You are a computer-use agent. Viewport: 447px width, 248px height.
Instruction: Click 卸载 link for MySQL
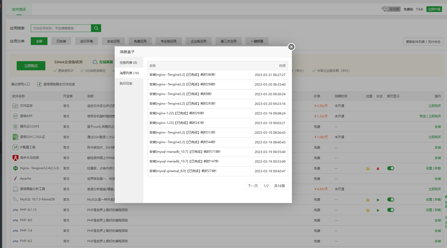pyautogui.click(x=438, y=200)
